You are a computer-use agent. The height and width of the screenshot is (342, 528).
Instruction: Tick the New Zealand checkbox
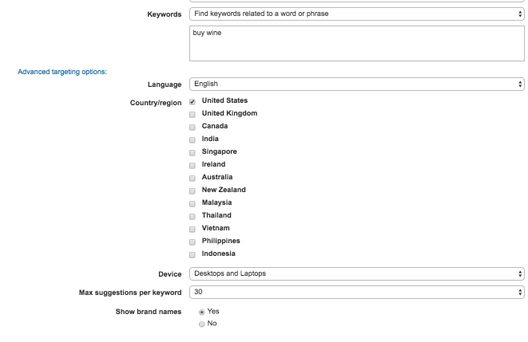tap(193, 191)
